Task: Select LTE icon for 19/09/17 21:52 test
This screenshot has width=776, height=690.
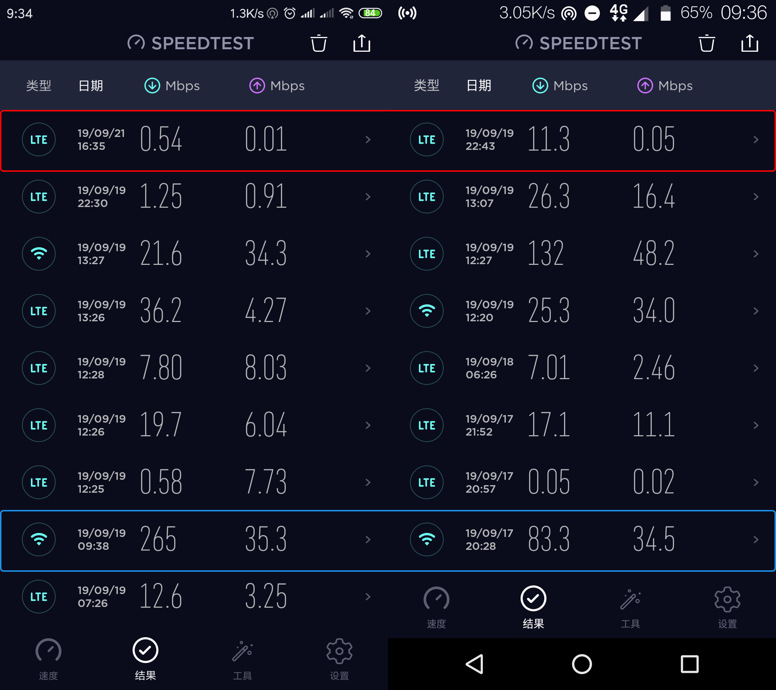Action: click(427, 425)
